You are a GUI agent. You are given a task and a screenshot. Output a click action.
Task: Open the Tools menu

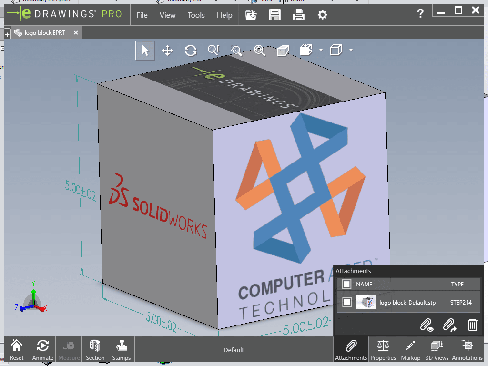click(196, 15)
